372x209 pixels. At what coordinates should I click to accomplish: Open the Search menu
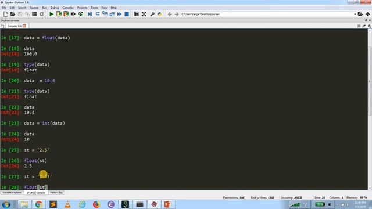[22, 8]
